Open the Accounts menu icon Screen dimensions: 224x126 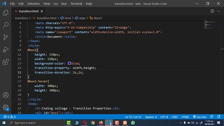6,95
